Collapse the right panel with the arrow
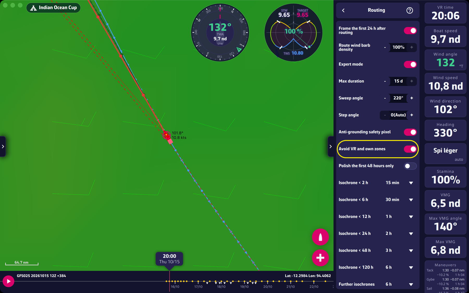 [x=330, y=146]
